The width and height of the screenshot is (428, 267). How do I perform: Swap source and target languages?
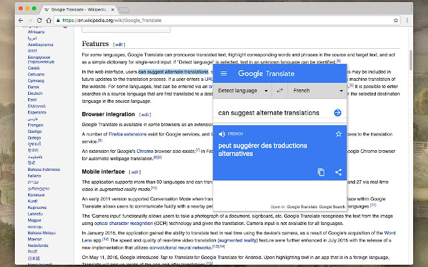[x=280, y=91]
